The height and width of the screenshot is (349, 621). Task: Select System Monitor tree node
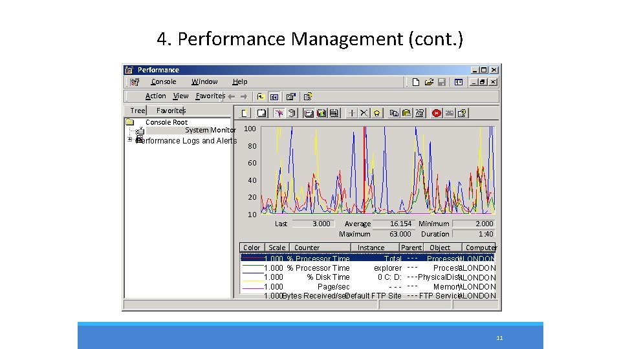pyautogui.click(x=210, y=130)
